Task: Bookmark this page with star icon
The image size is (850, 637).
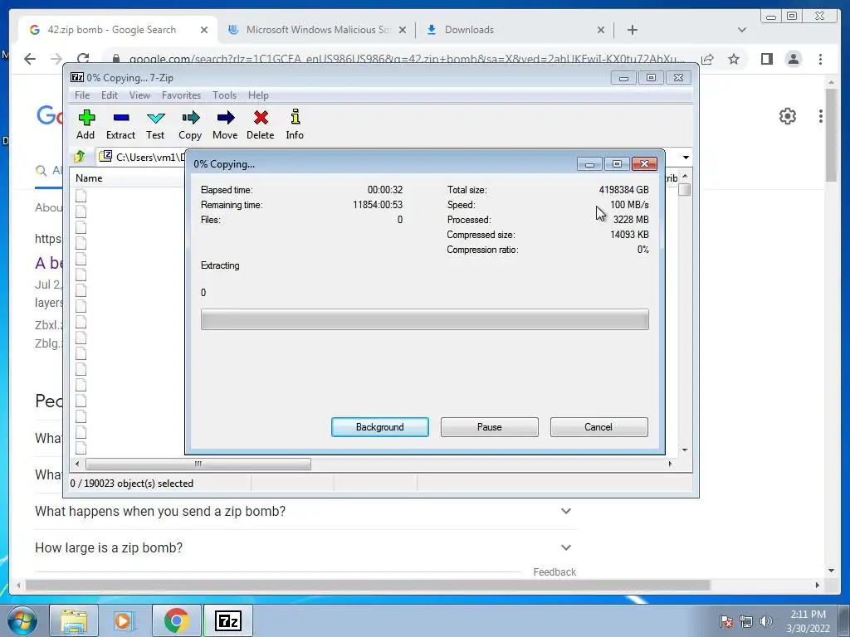Action: pos(734,59)
